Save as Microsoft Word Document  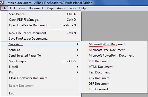(x=114, y=44)
